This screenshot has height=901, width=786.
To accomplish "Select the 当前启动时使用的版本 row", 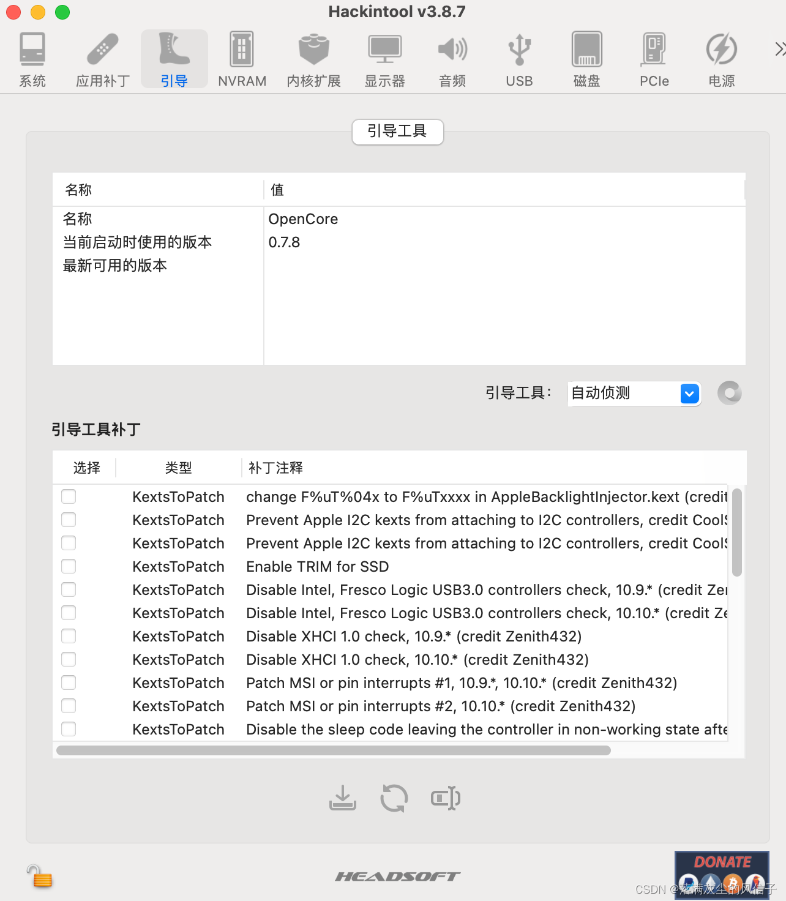I will (x=399, y=242).
